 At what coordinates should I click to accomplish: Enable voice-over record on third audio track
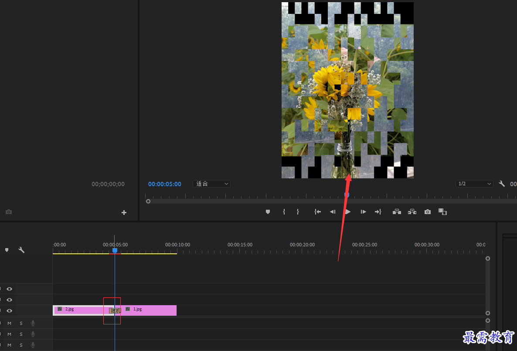(x=33, y=345)
